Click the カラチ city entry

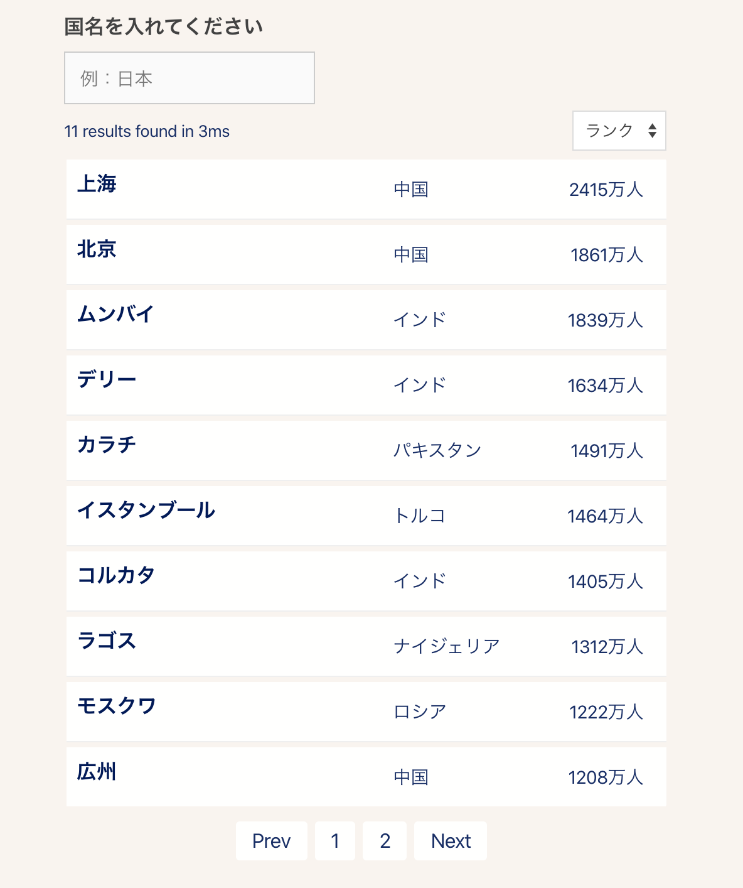coord(107,445)
